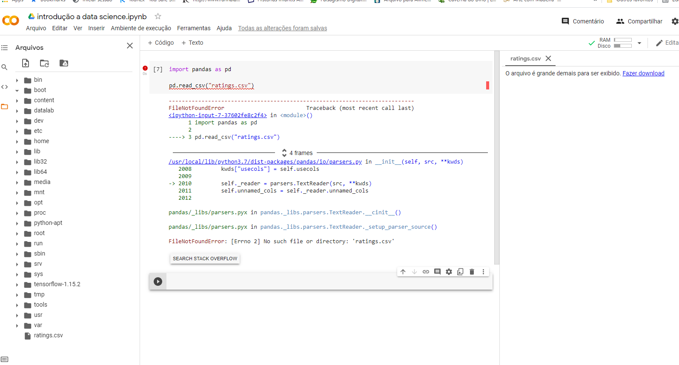Image resolution: width=679 pixels, height=365 pixels.
Task: Open the pandas parsers.py file link
Action: [265, 162]
